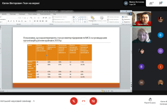
Task: Select Євген Вікторович video tile
Action: tap(142, 19)
